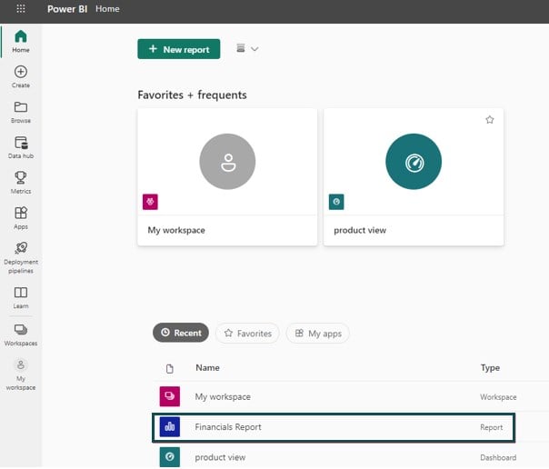The height and width of the screenshot is (469, 549).
Task: Open My workspace in the sidebar
Action: pyautogui.click(x=21, y=374)
